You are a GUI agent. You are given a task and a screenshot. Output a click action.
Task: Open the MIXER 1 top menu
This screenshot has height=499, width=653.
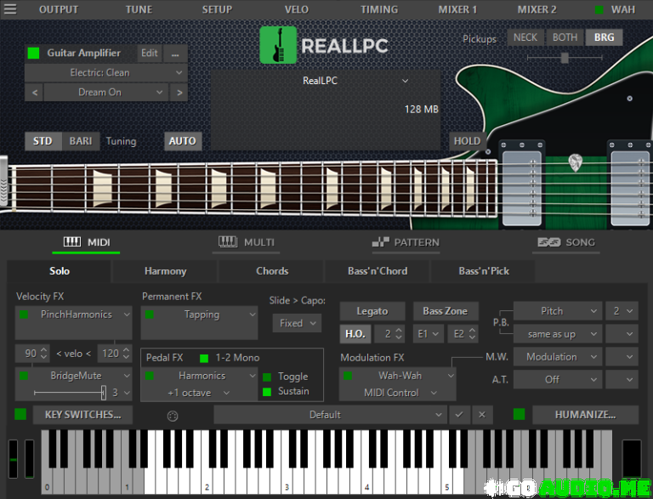[457, 9]
